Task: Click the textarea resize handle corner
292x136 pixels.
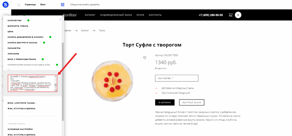Action: coord(55,90)
